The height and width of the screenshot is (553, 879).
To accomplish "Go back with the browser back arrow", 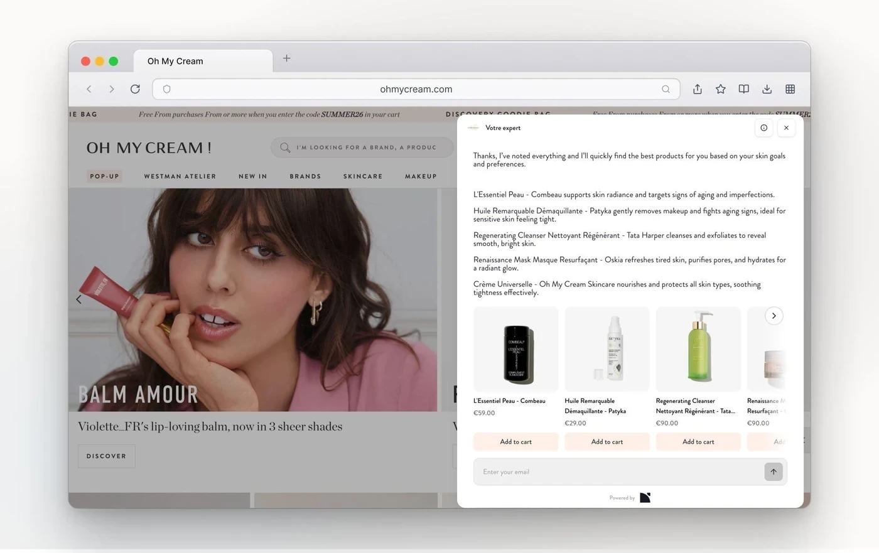I will click(x=89, y=89).
